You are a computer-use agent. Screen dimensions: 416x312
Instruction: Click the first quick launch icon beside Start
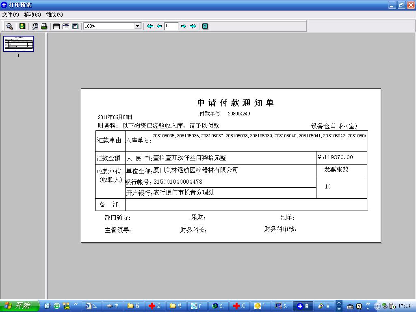click(47, 306)
